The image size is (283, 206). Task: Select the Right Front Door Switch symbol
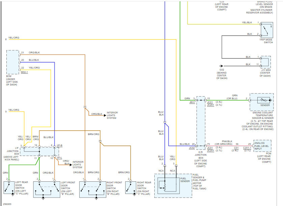[93, 189]
